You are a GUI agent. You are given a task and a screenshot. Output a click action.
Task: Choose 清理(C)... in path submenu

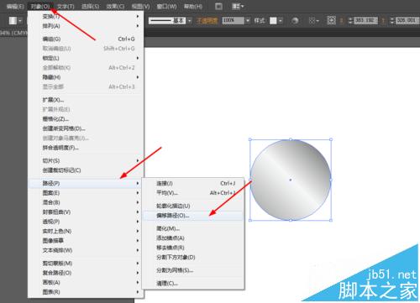click(193, 283)
